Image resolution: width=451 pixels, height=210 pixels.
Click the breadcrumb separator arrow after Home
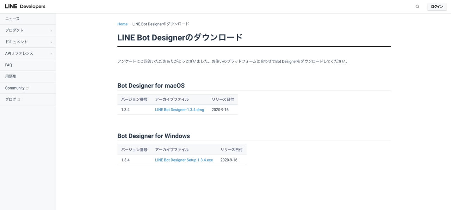pyautogui.click(x=130, y=24)
